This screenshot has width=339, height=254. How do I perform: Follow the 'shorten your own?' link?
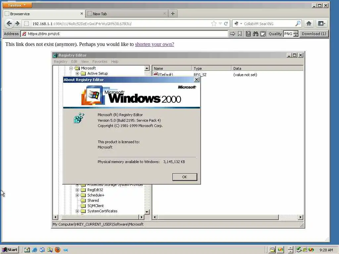[x=154, y=44]
